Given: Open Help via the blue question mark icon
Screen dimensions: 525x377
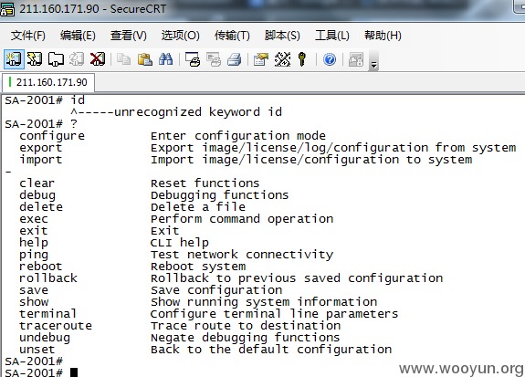Looking at the screenshot, I should point(330,59).
